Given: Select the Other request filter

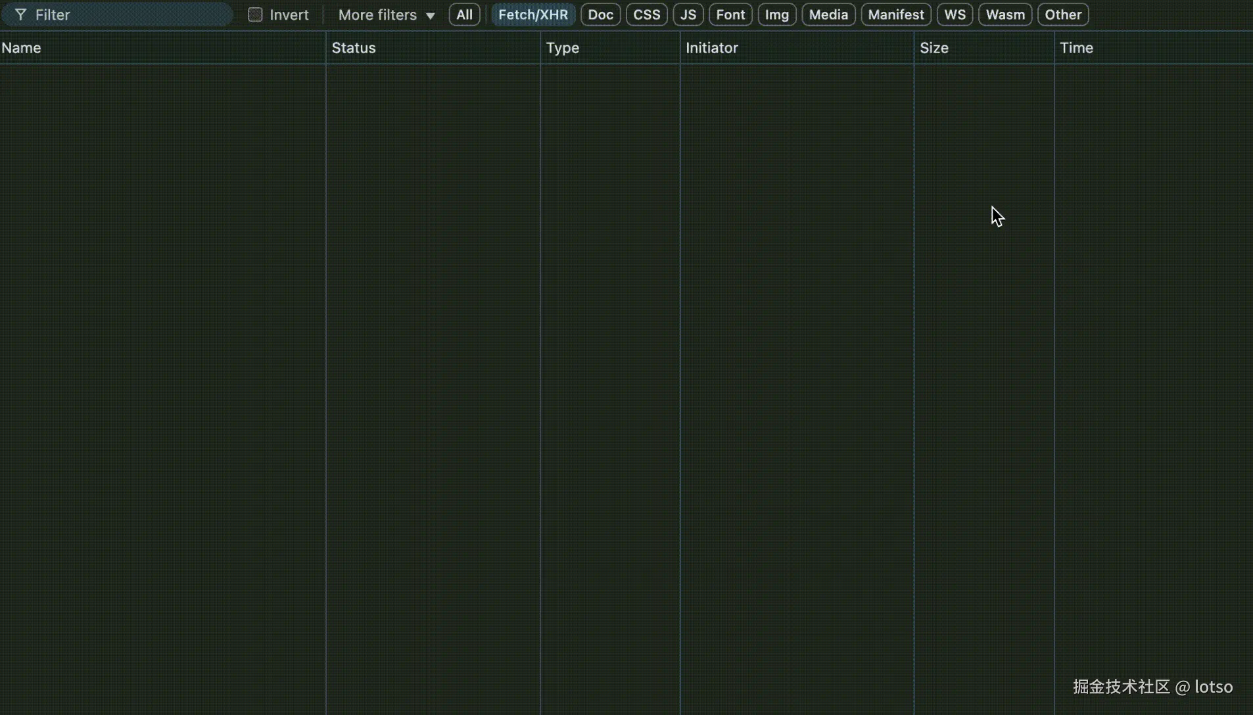Looking at the screenshot, I should [x=1062, y=14].
